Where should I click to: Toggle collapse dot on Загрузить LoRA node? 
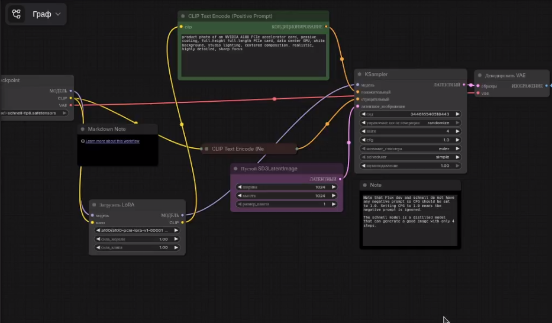click(94, 205)
